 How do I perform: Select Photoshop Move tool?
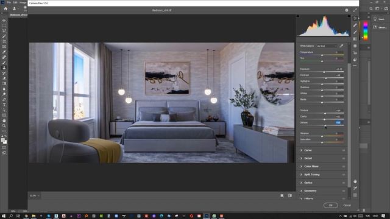4,20
